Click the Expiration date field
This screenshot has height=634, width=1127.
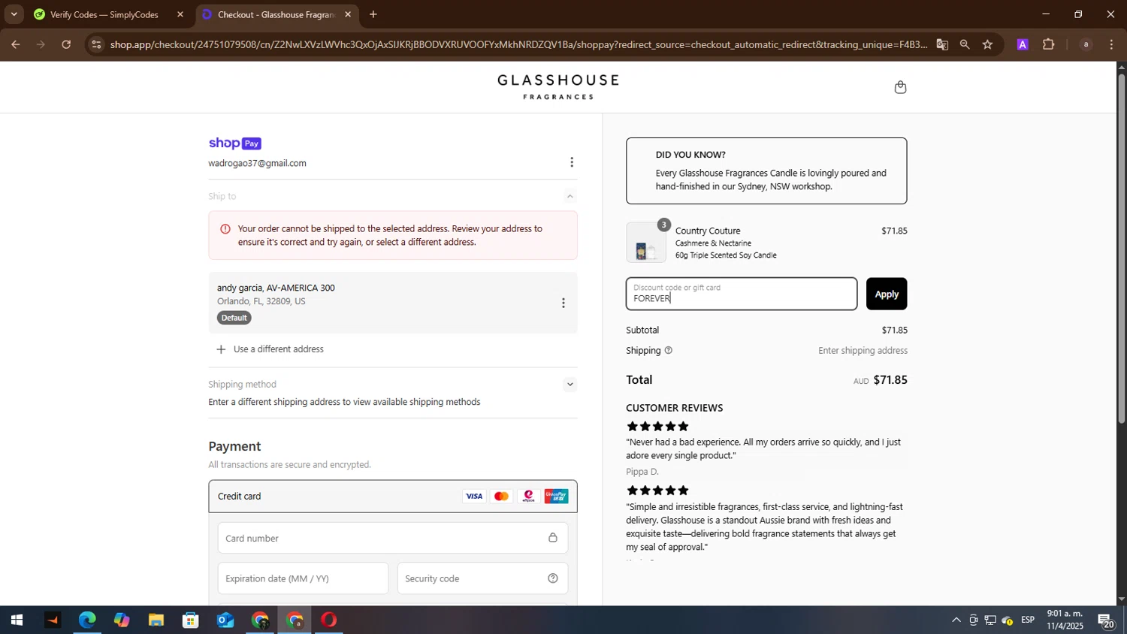click(304, 578)
